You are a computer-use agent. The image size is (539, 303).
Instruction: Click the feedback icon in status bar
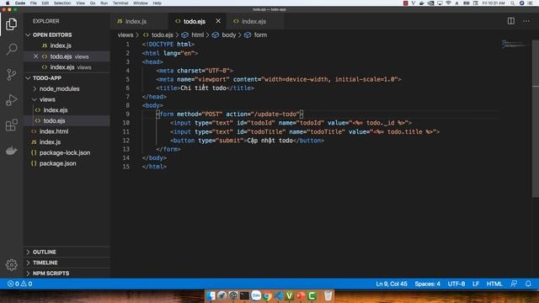pos(514,284)
